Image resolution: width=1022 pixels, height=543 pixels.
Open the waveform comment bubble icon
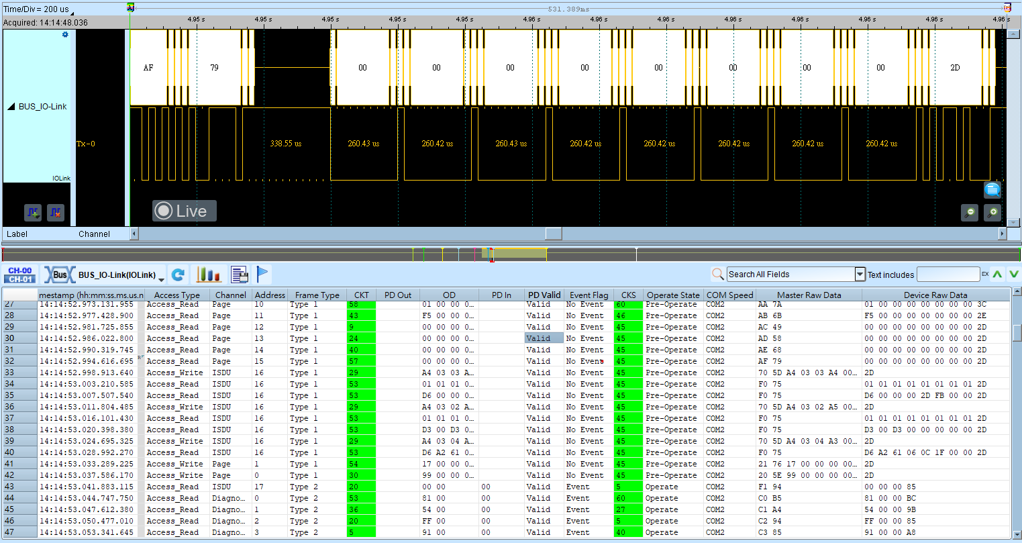coord(992,190)
